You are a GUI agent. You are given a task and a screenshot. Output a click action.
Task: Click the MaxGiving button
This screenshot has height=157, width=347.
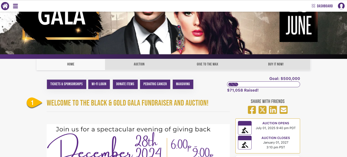(x=183, y=84)
